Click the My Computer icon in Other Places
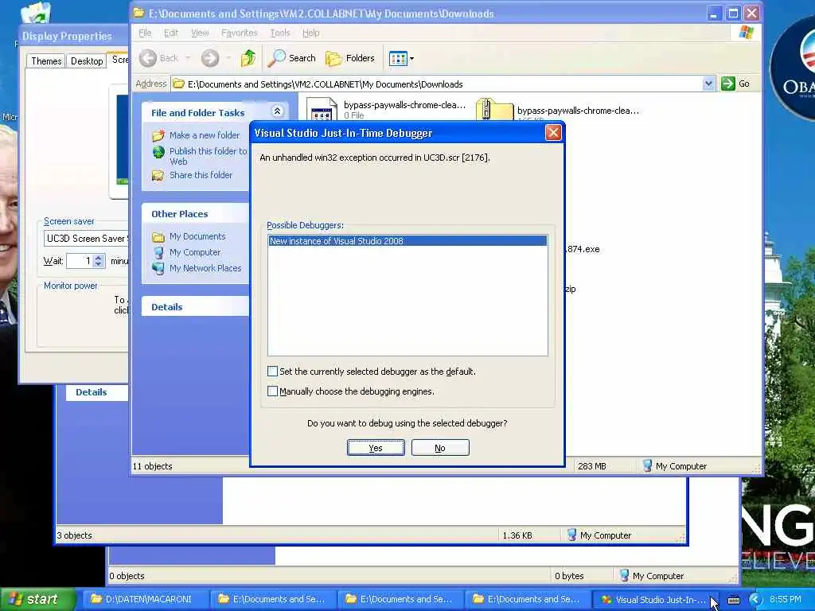This screenshot has height=611, width=815. click(158, 252)
